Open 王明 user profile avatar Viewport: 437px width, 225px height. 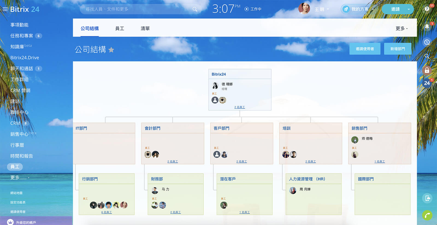[x=304, y=9]
